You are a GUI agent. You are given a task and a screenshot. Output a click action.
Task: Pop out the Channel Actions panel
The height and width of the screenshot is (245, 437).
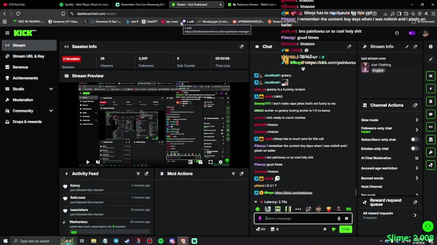pos(415,105)
